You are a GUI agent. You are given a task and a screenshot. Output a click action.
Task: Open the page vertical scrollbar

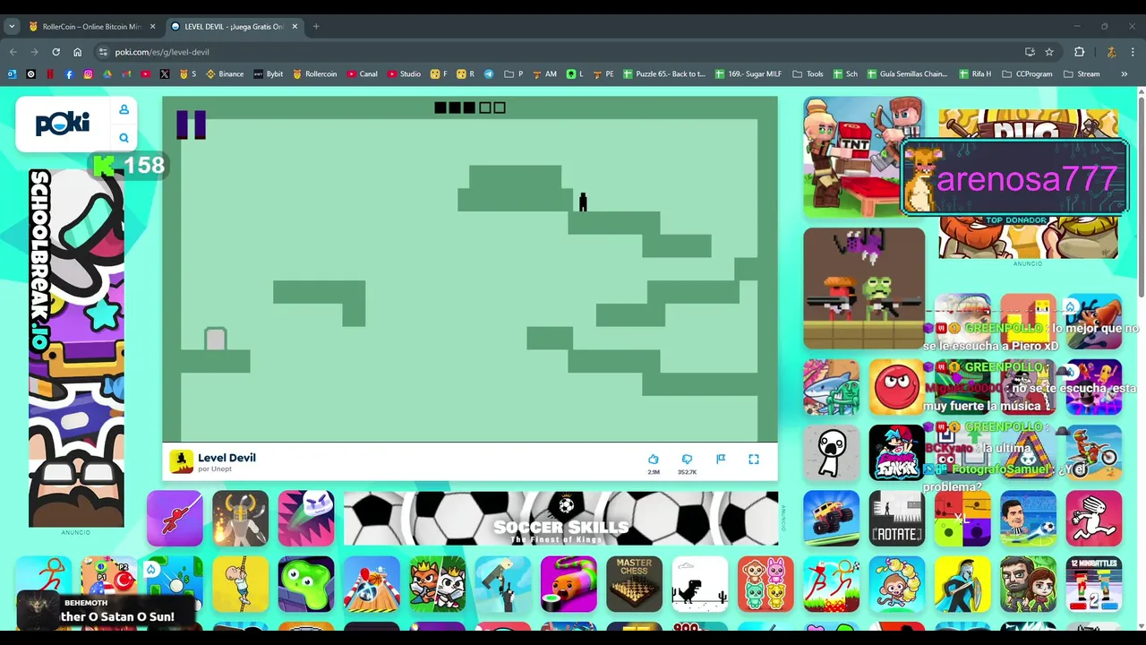coord(1141,197)
